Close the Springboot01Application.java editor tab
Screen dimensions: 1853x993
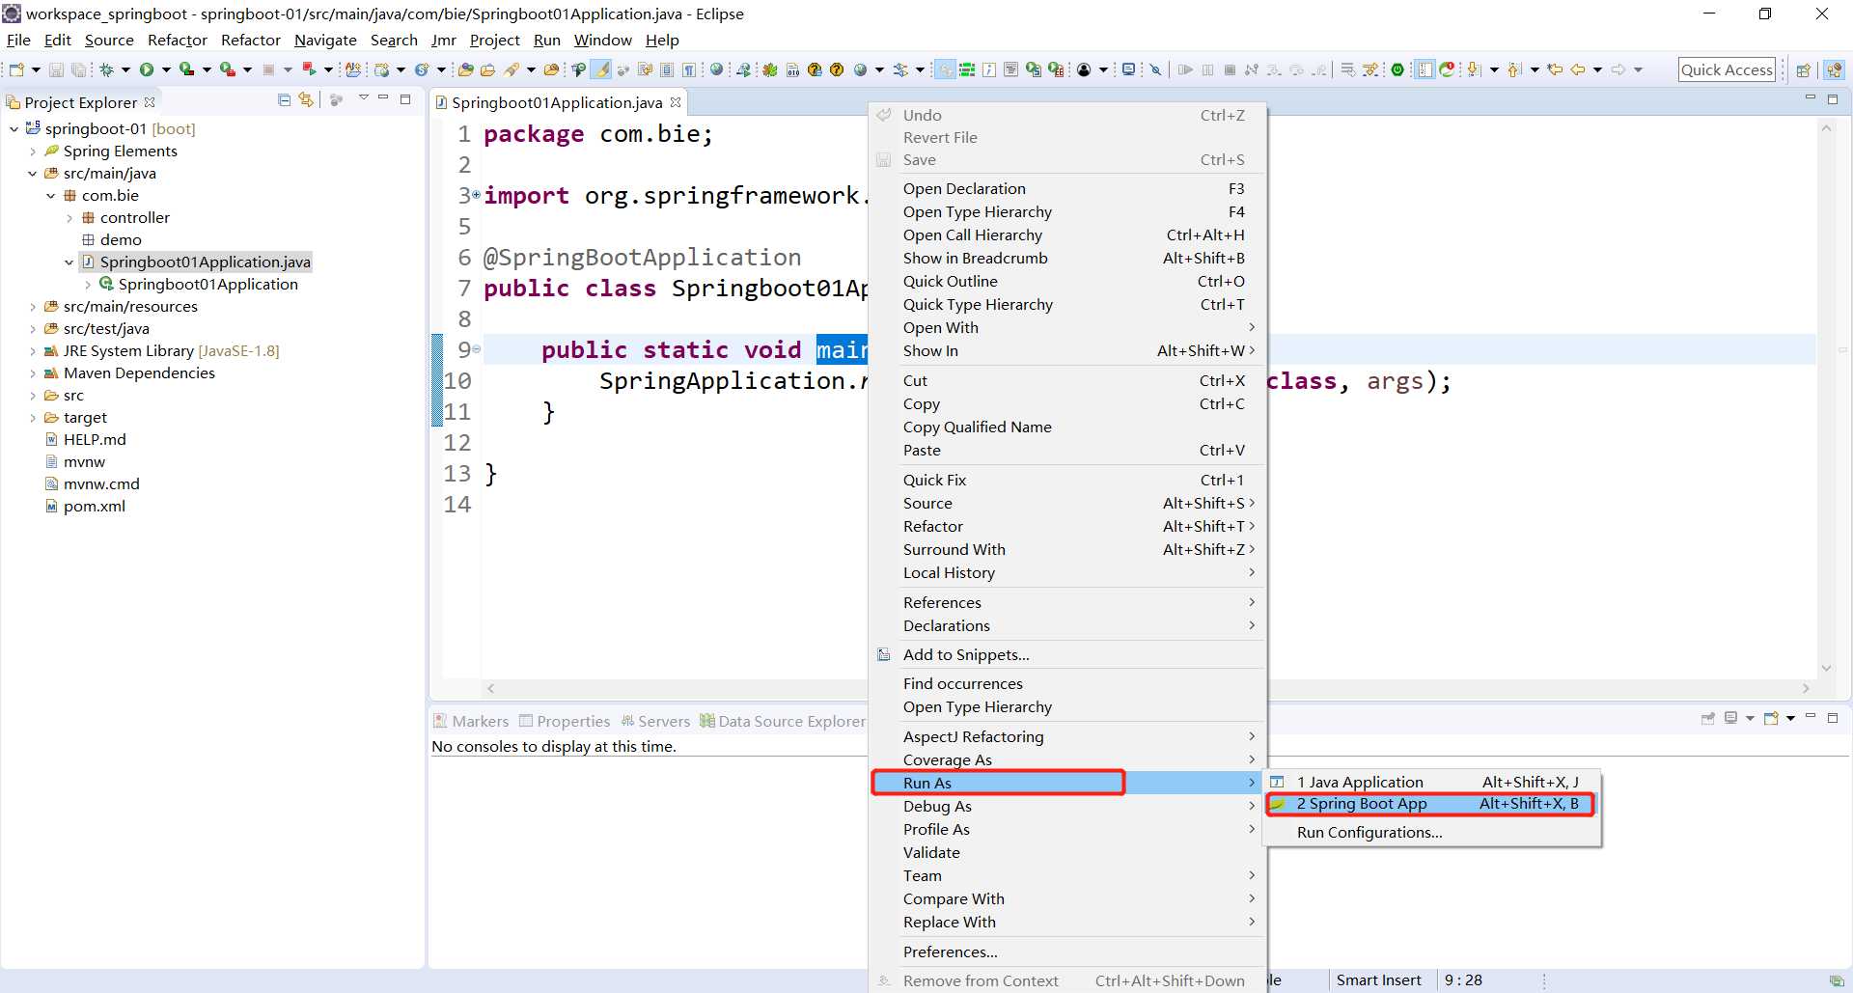pos(676,101)
